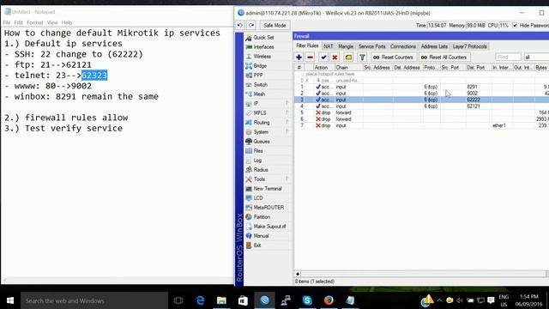
Task: Switch to the Mangle tab
Action: coord(346,46)
